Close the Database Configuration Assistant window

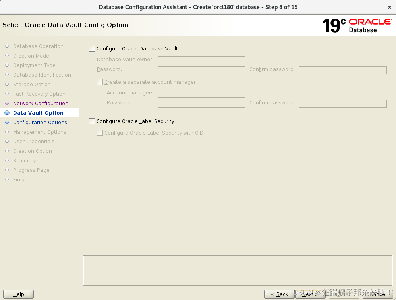coord(389,7)
